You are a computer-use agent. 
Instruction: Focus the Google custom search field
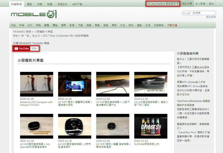[x=199, y=13]
